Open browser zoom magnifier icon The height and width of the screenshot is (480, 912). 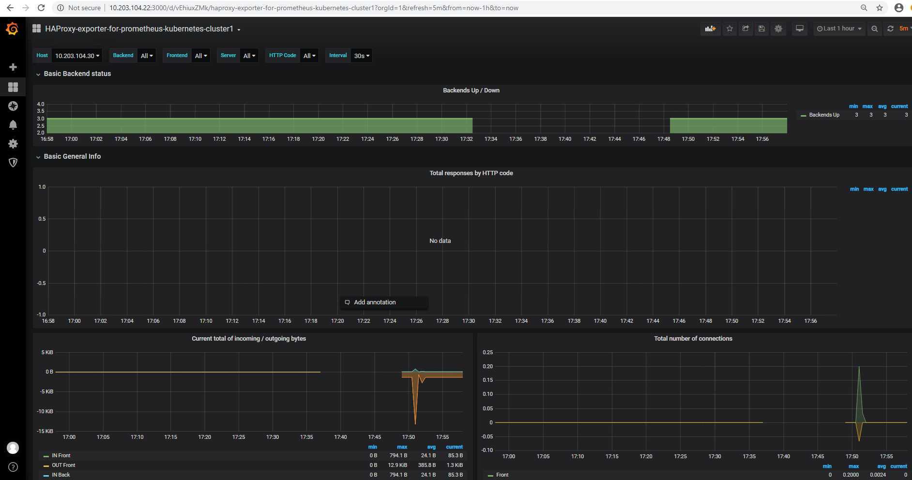point(864,8)
